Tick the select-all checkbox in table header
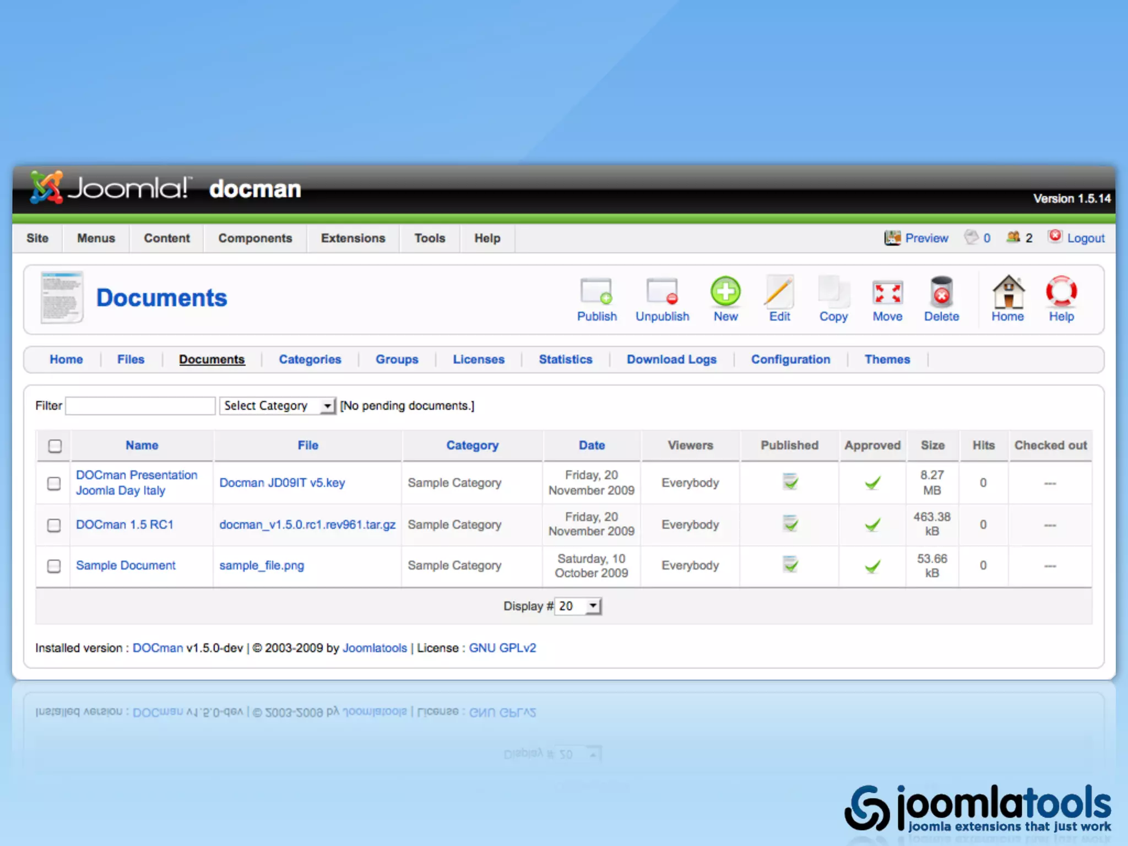 click(x=55, y=446)
